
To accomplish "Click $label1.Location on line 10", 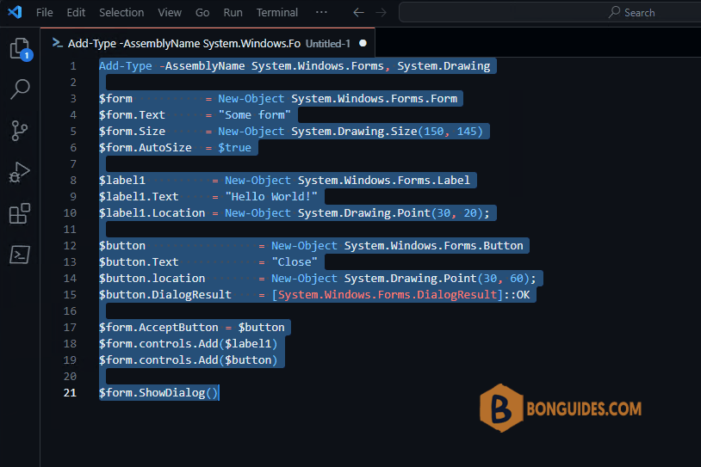I will tap(152, 213).
